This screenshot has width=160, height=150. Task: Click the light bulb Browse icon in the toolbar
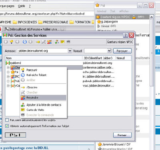click(12, 42)
